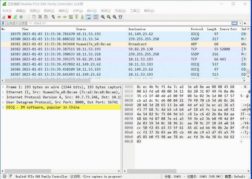This screenshot has width=252, height=179.
Task: Select packet 10382 to 59.82.29.130
Action: [x=123, y=49]
